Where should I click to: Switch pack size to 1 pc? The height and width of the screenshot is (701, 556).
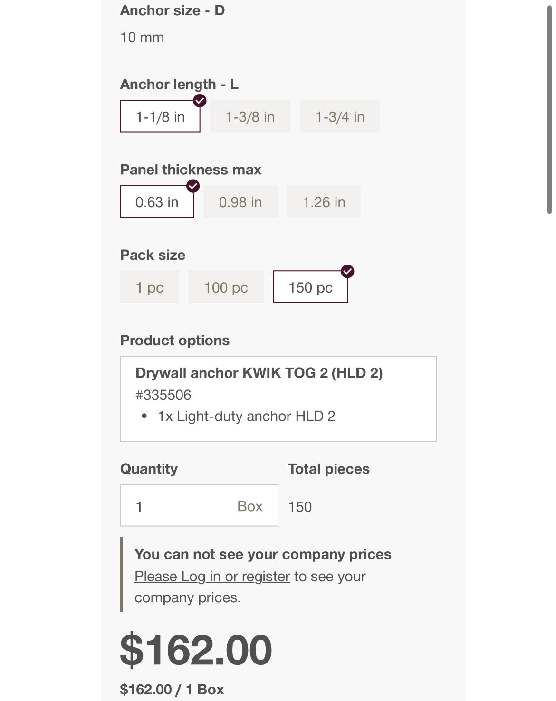point(149,287)
